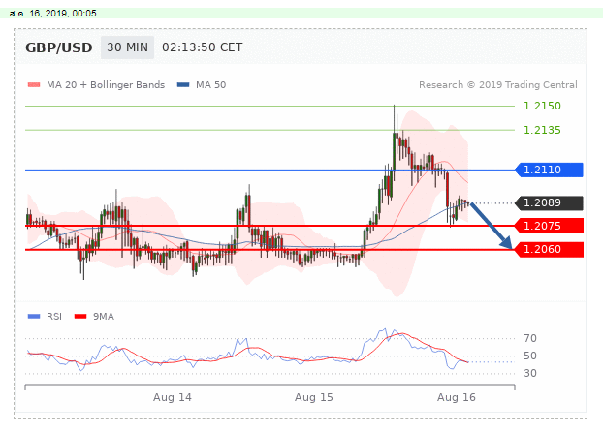This screenshot has height=434, width=603.
Task: Click the RSI 70 level label
Action: pos(530,338)
